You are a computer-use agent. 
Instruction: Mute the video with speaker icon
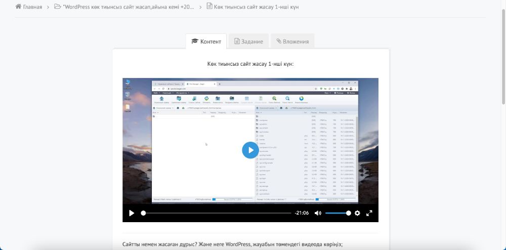tap(318, 213)
